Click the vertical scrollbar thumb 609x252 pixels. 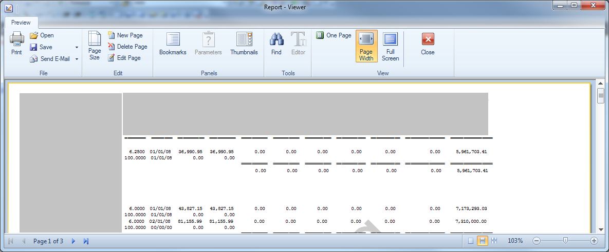pos(601,95)
